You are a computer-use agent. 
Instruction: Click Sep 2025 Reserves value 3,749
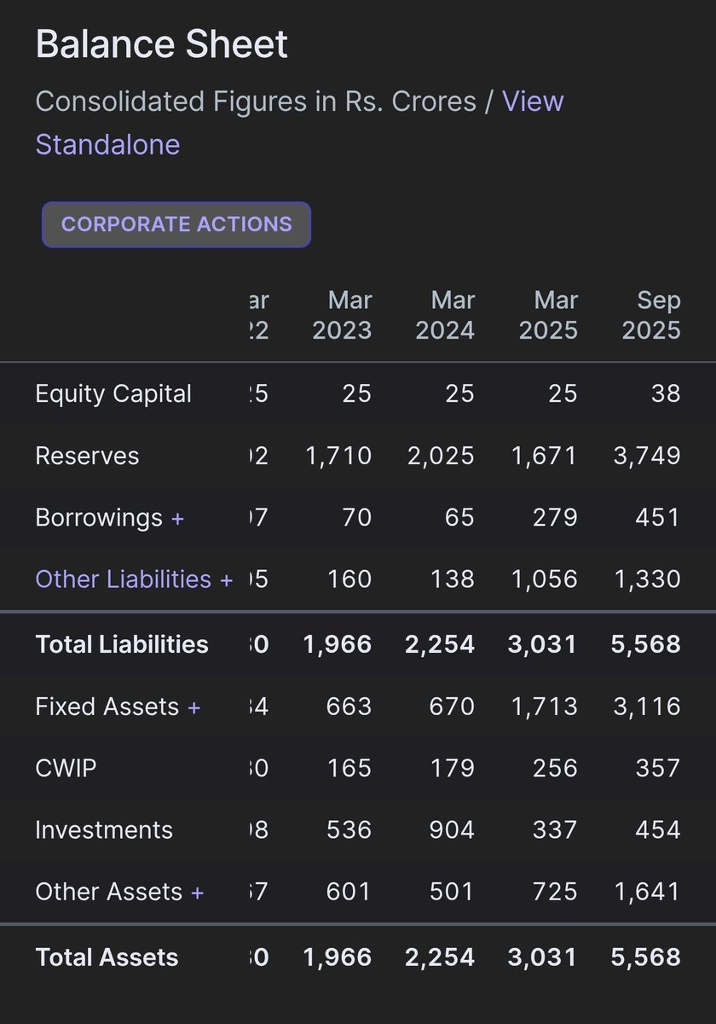[647, 456]
